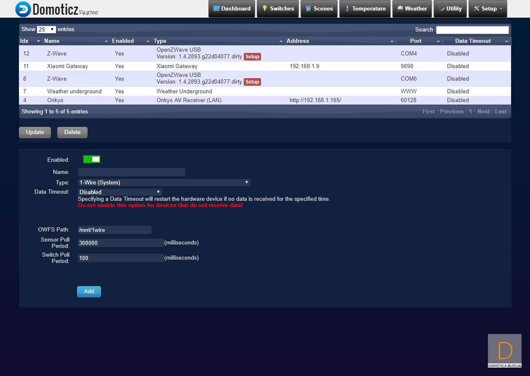Expand the Setup menu
Viewport: 530px width, 376px height.
click(487, 9)
